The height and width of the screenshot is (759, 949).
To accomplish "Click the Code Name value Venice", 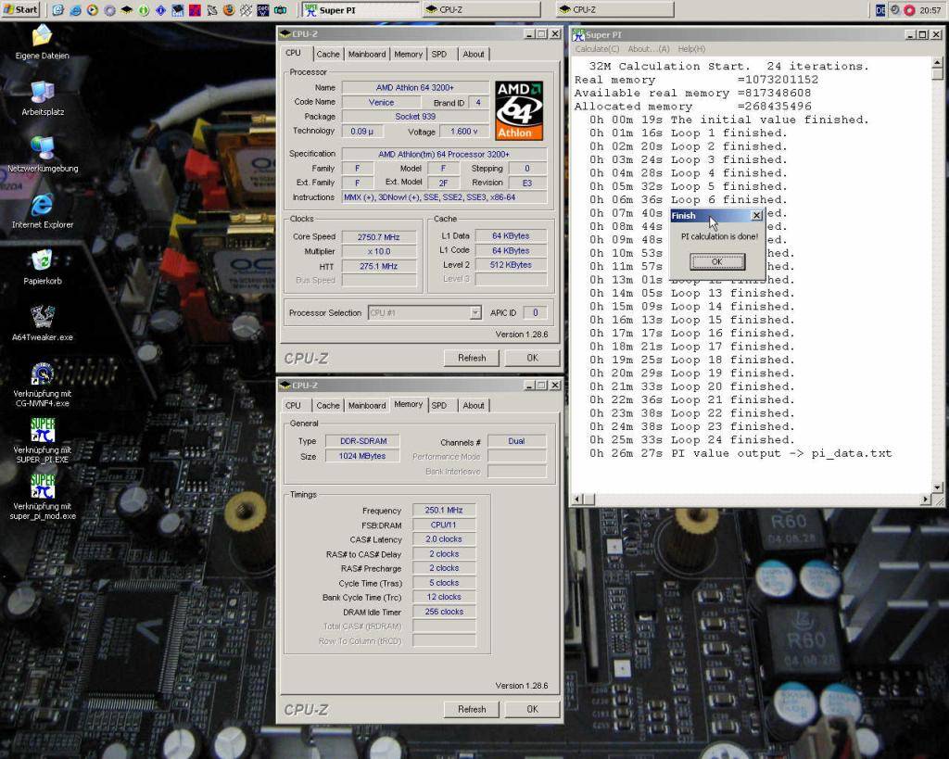I will click(381, 102).
